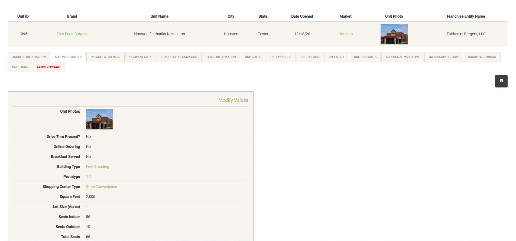Open the Fast Food Burgers brand link
Viewport: 516px width, 241px height.
[x=72, y=34]
